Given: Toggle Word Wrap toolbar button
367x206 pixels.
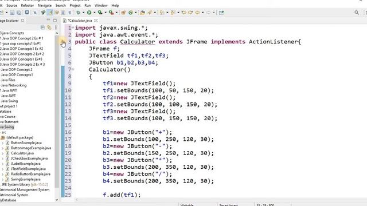Looking at the screenshot, I should point(57,13).
